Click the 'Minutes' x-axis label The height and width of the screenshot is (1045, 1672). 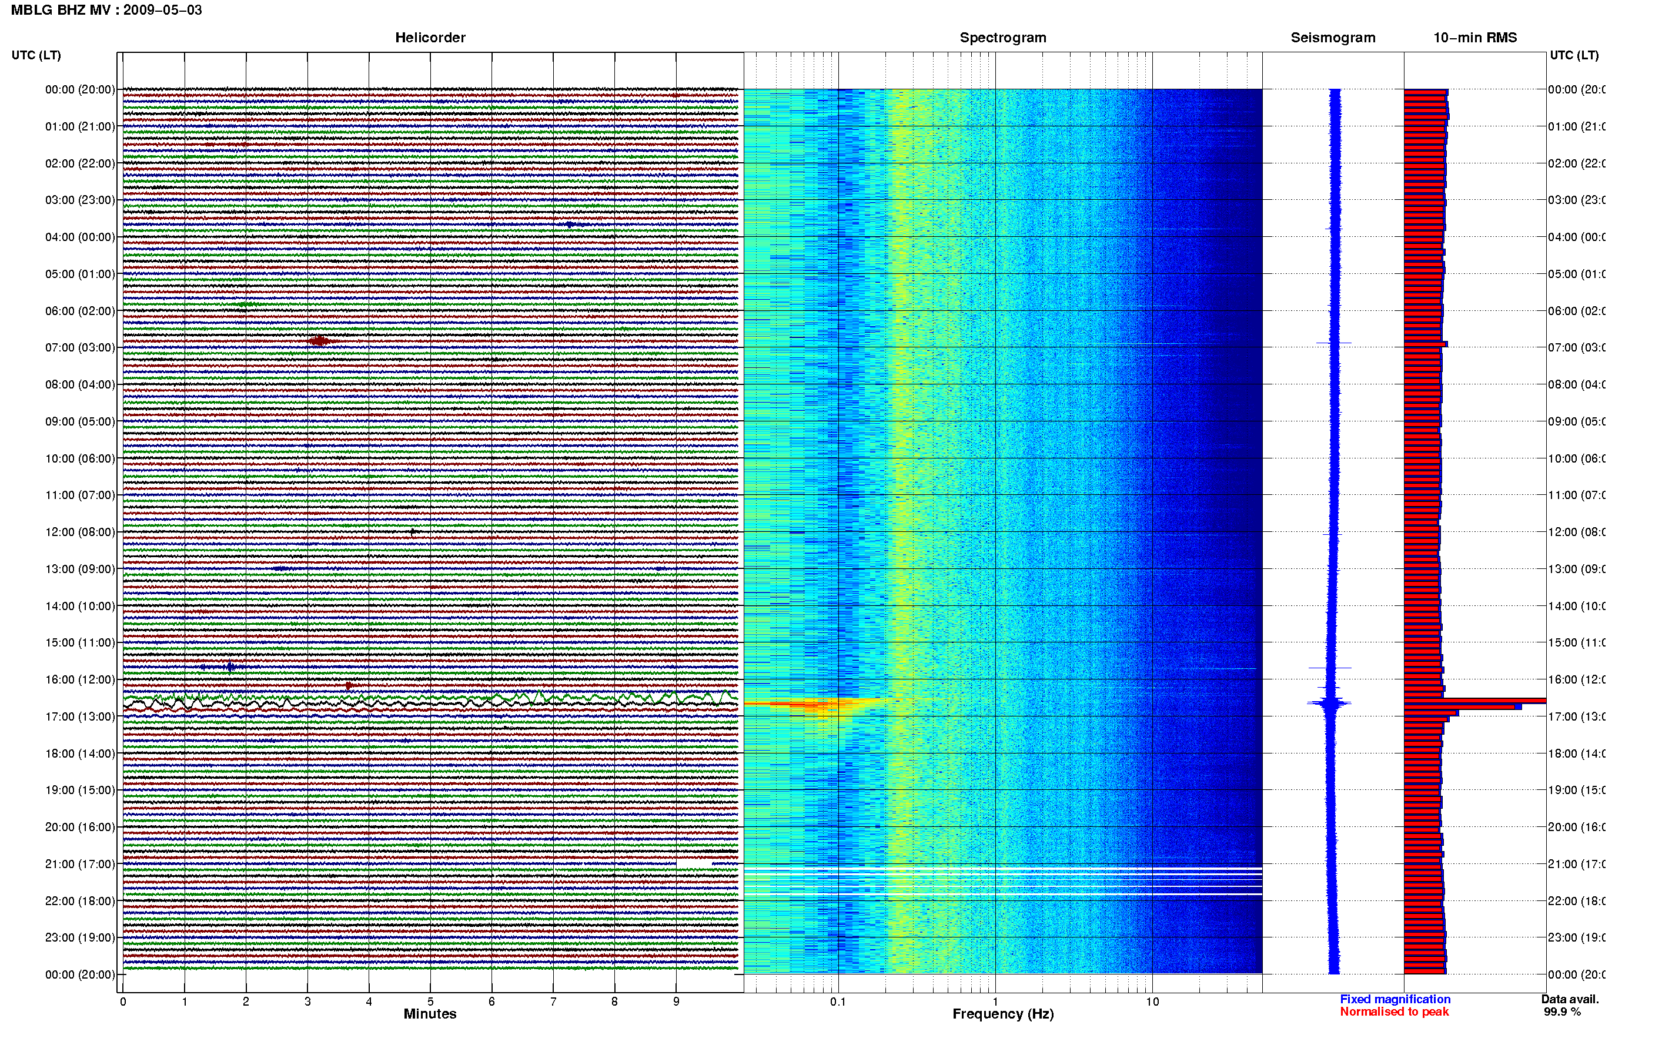(x=430, y=1014)
